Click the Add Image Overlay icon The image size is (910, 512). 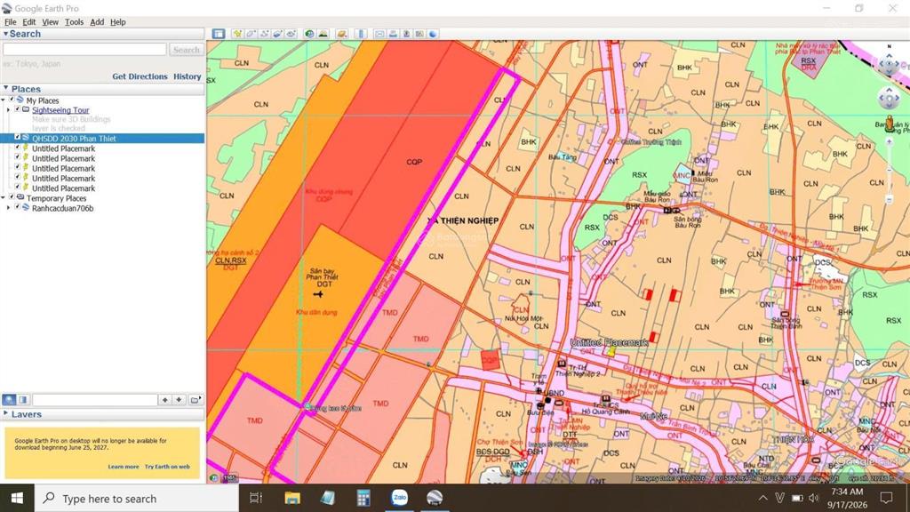point(277,34)
